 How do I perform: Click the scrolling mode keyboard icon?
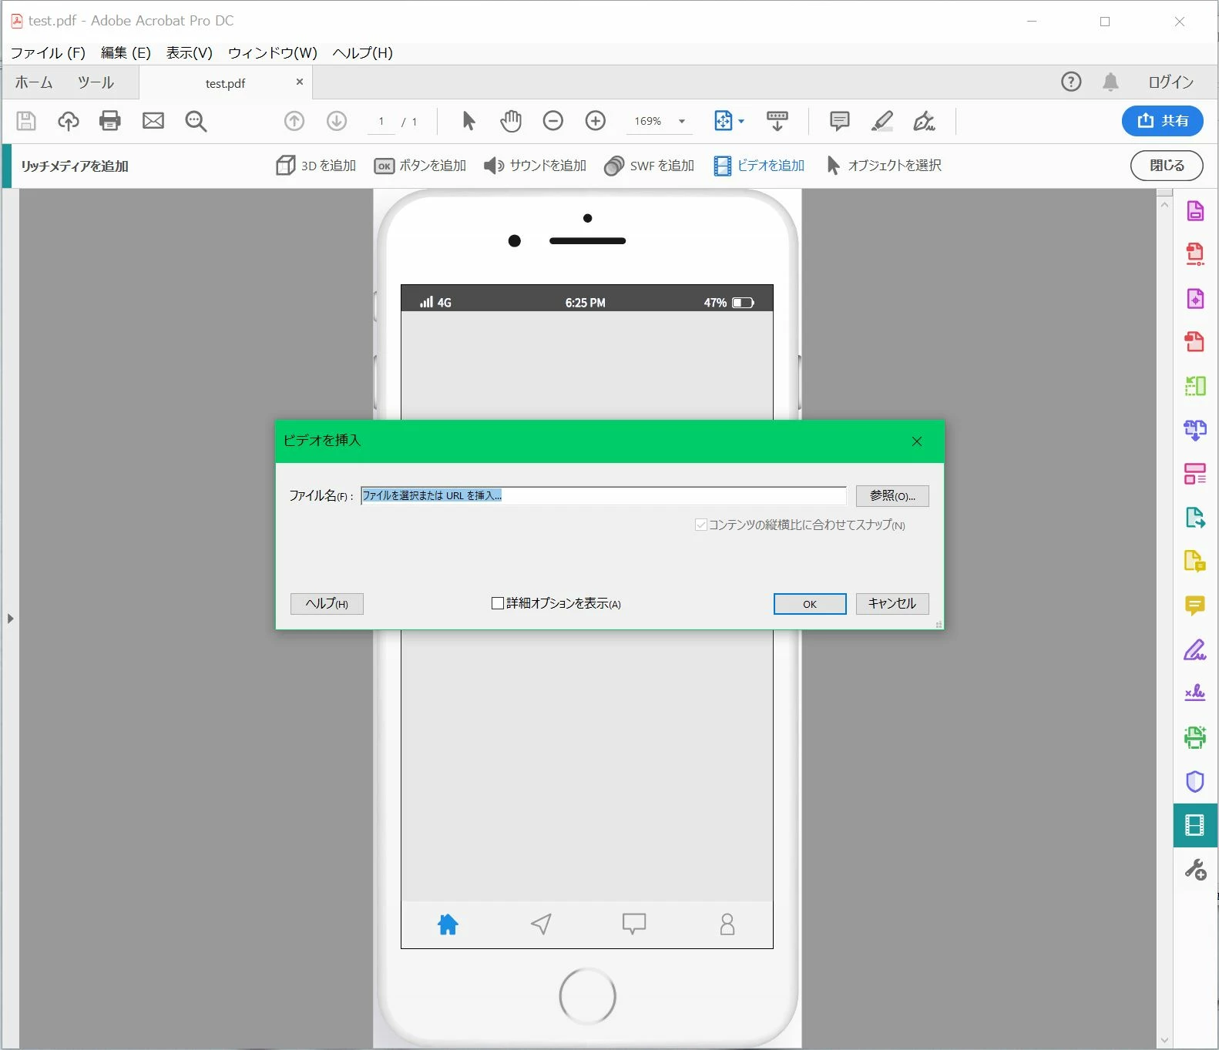[x=777, y=121]
